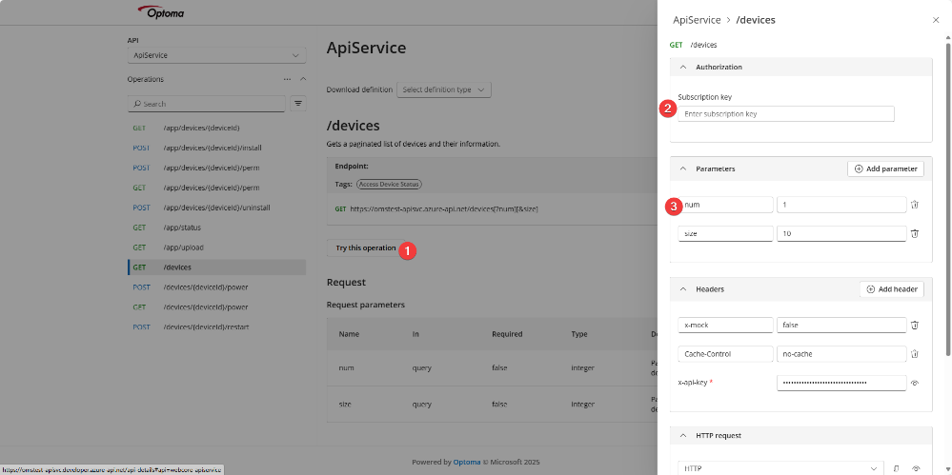The height and width of the screenshot is (475, 952).
Task: Open the Operations three-dots more menu
Action: click(x=287, y=79)
